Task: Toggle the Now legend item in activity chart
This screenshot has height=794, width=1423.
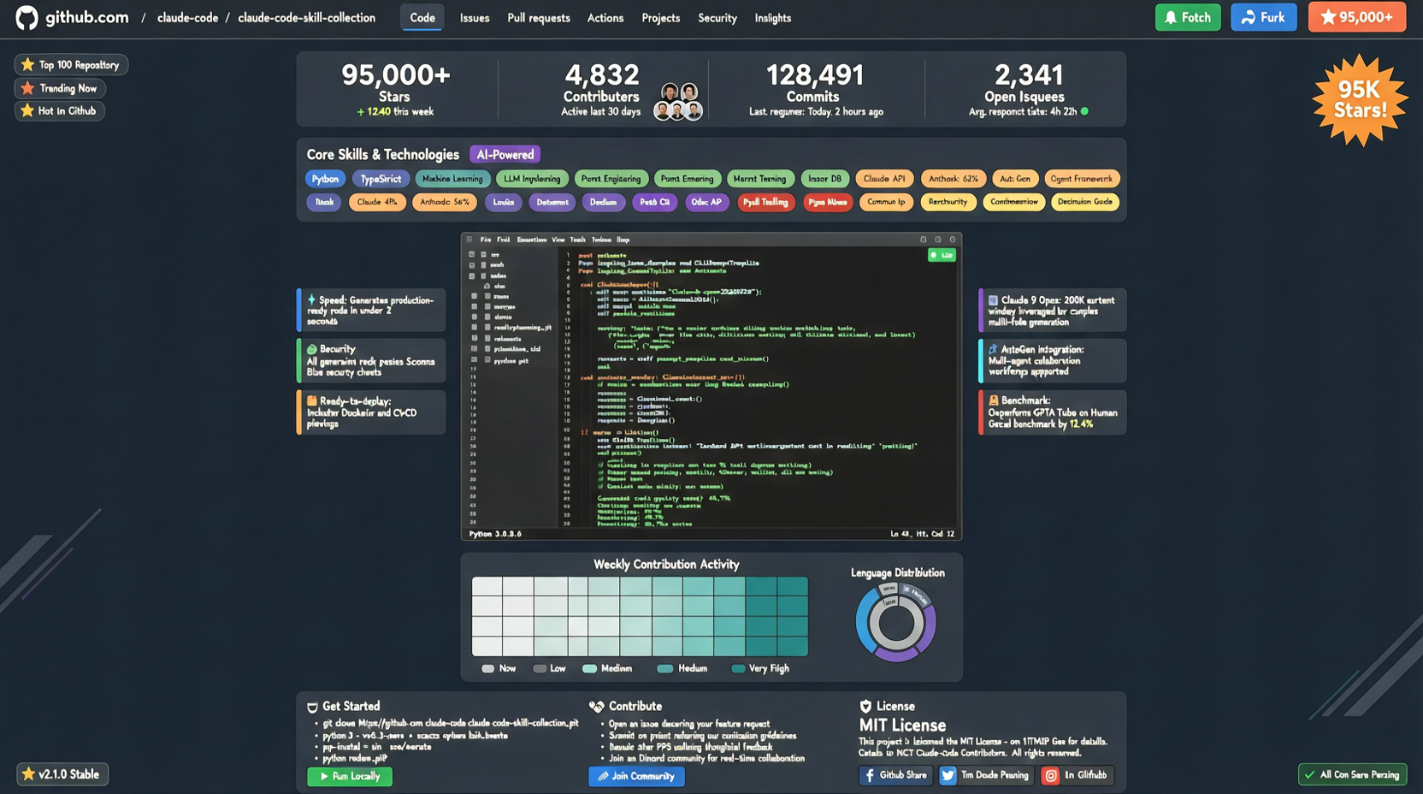Action: pos(499,668)
